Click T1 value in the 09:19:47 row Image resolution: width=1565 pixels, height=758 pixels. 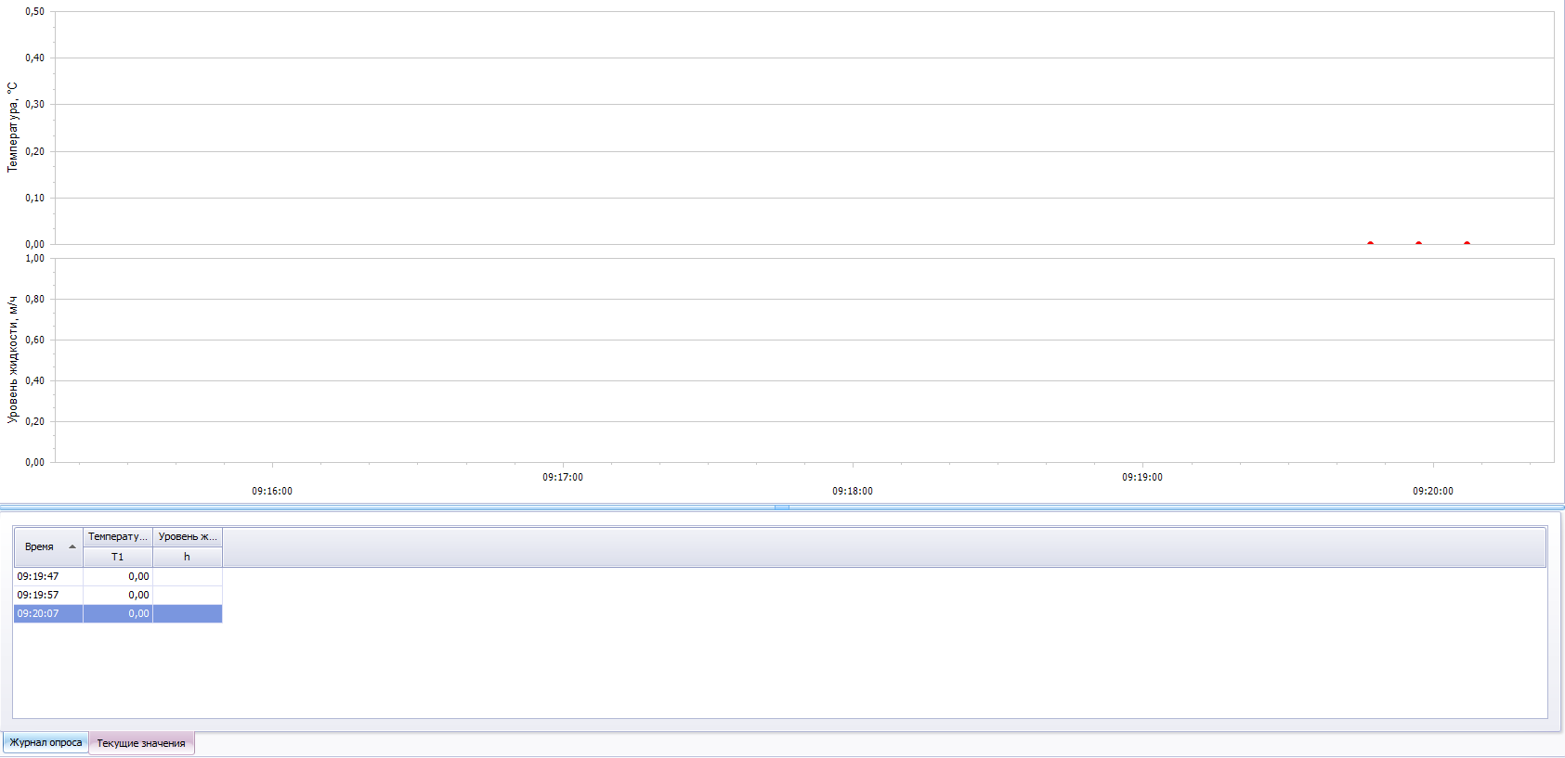click(x=119, y=576)
